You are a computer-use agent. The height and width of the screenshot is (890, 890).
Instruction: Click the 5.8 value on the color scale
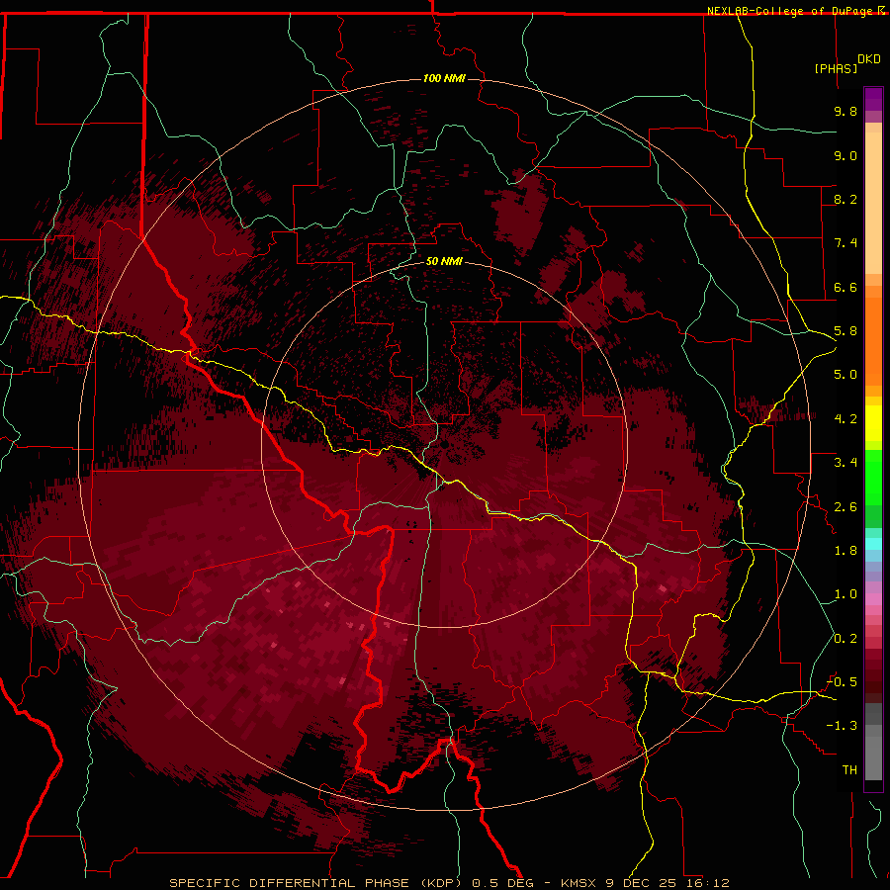pos(845,331)
